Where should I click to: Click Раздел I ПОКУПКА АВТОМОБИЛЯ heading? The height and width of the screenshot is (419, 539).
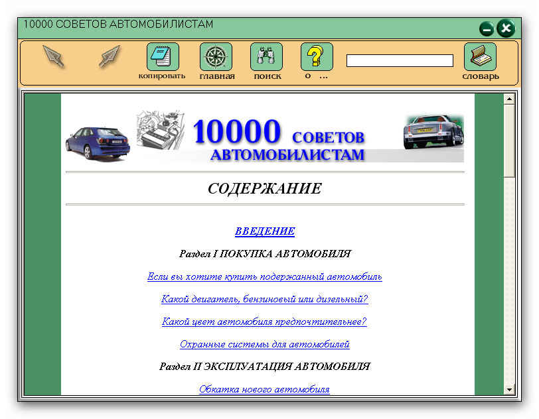pos(265,254)
